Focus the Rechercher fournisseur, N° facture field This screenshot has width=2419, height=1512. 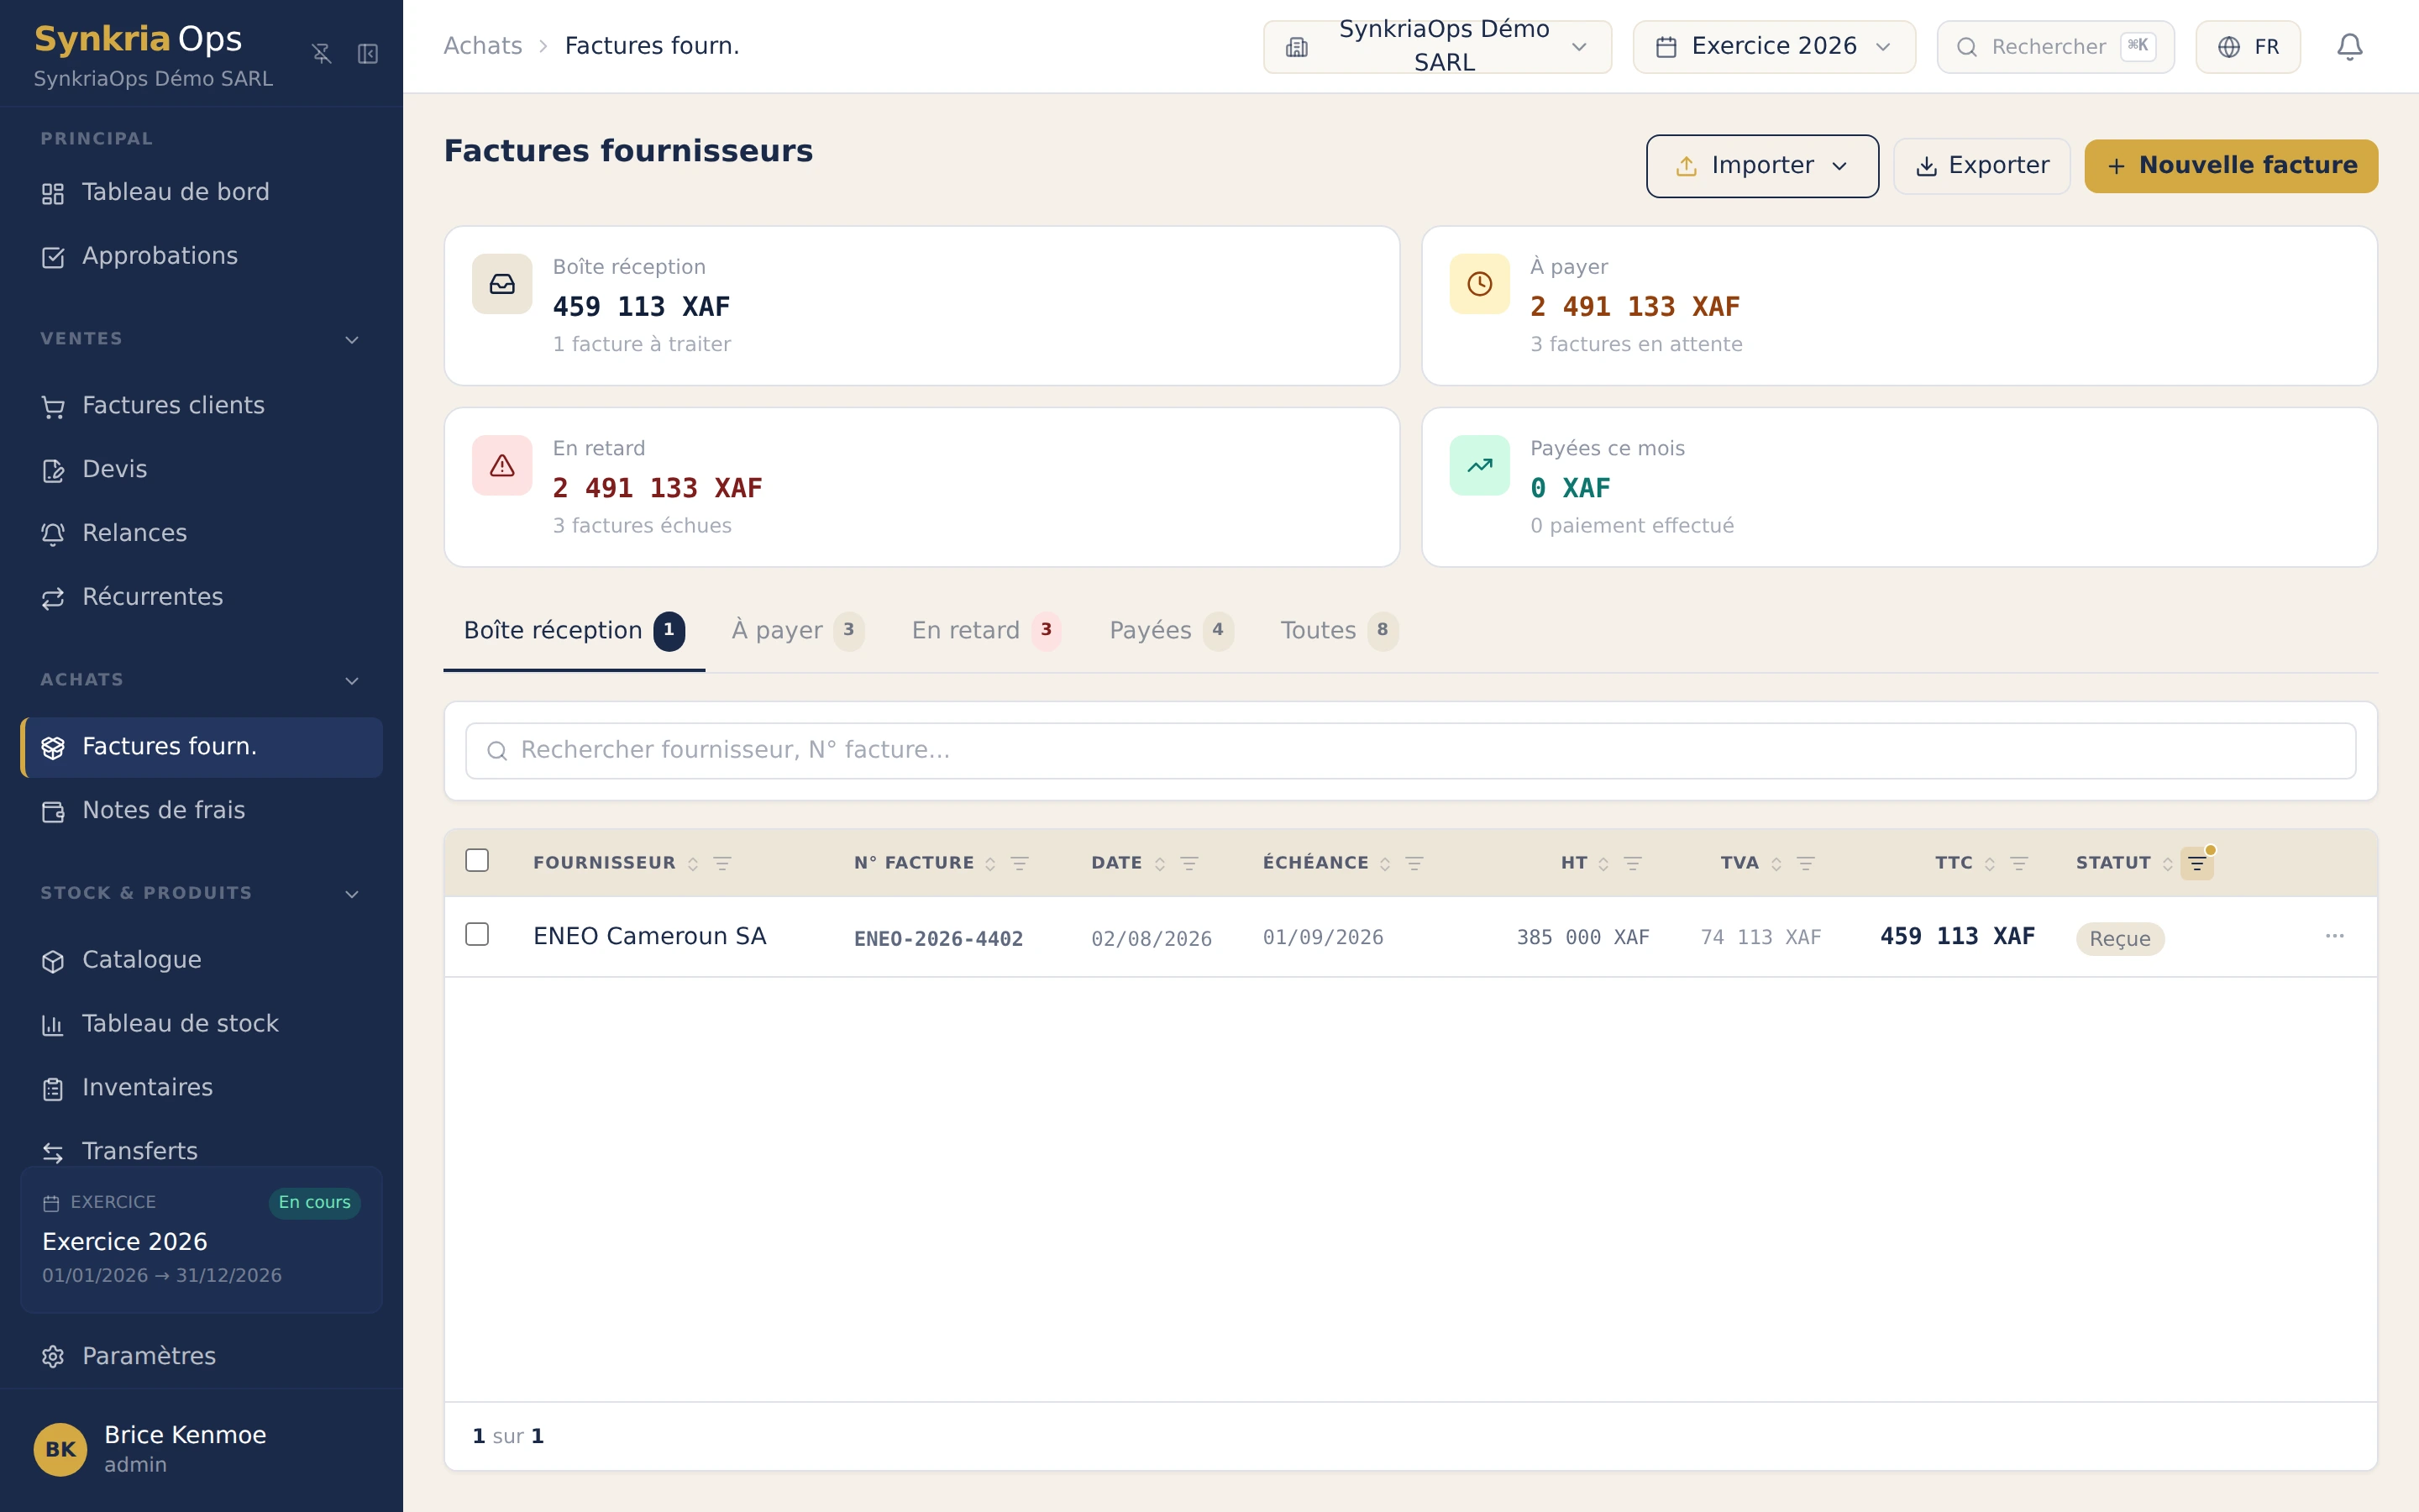point(1409,751)
